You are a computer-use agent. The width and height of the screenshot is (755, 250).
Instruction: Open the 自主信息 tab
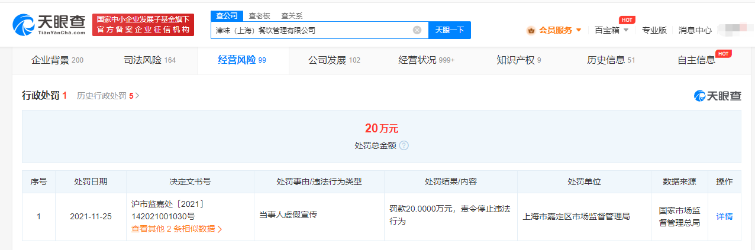tap(696, 60)
